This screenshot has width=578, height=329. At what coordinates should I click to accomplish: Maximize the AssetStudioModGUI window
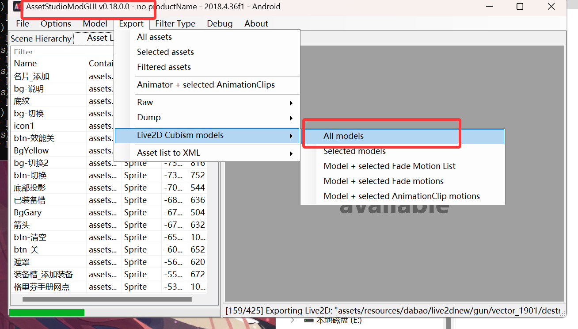520,7
